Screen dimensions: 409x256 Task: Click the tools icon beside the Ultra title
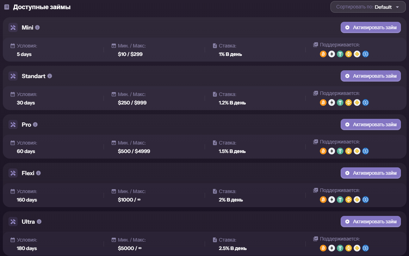point(13,222)
